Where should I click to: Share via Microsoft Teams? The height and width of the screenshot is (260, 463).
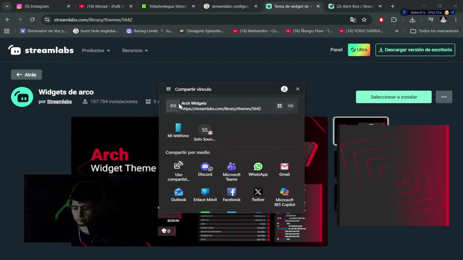click(x=231, y=172)
